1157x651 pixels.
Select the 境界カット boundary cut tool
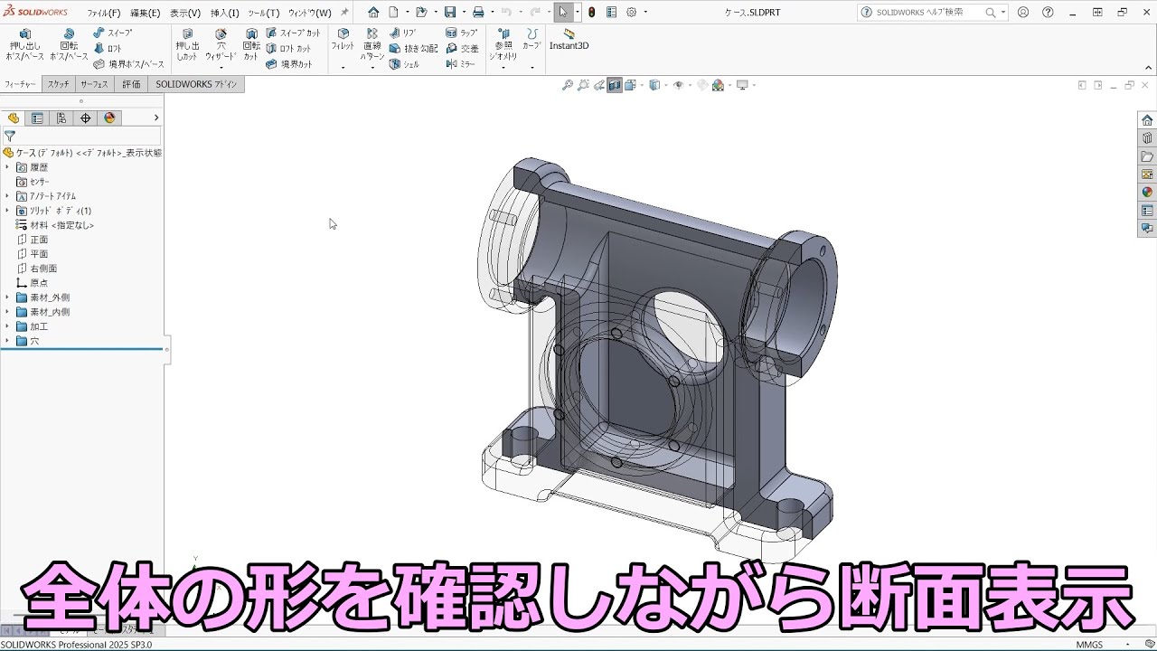(x=289, y=64)
